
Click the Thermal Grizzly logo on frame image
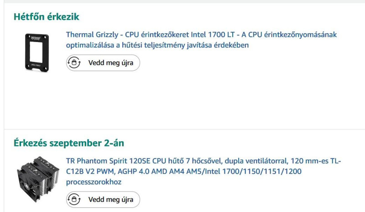click(x=36, y=38)
